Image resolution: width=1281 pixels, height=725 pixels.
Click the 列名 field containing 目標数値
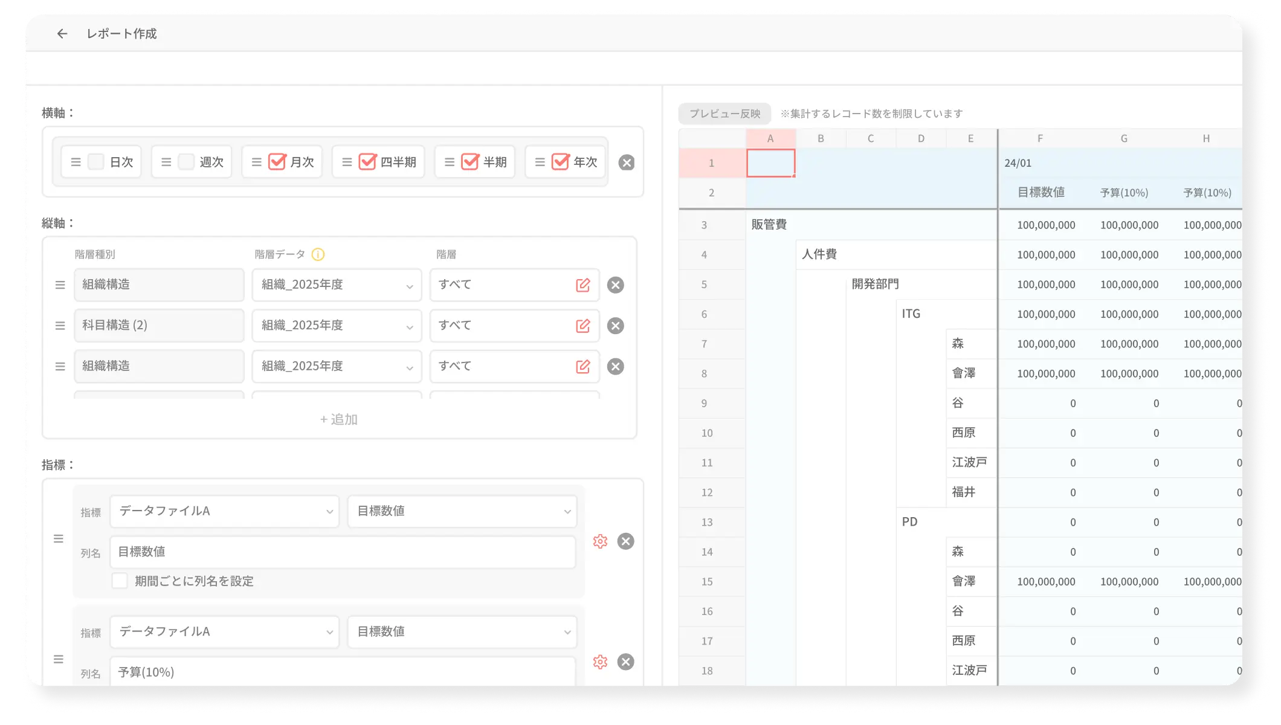[343, 552]
